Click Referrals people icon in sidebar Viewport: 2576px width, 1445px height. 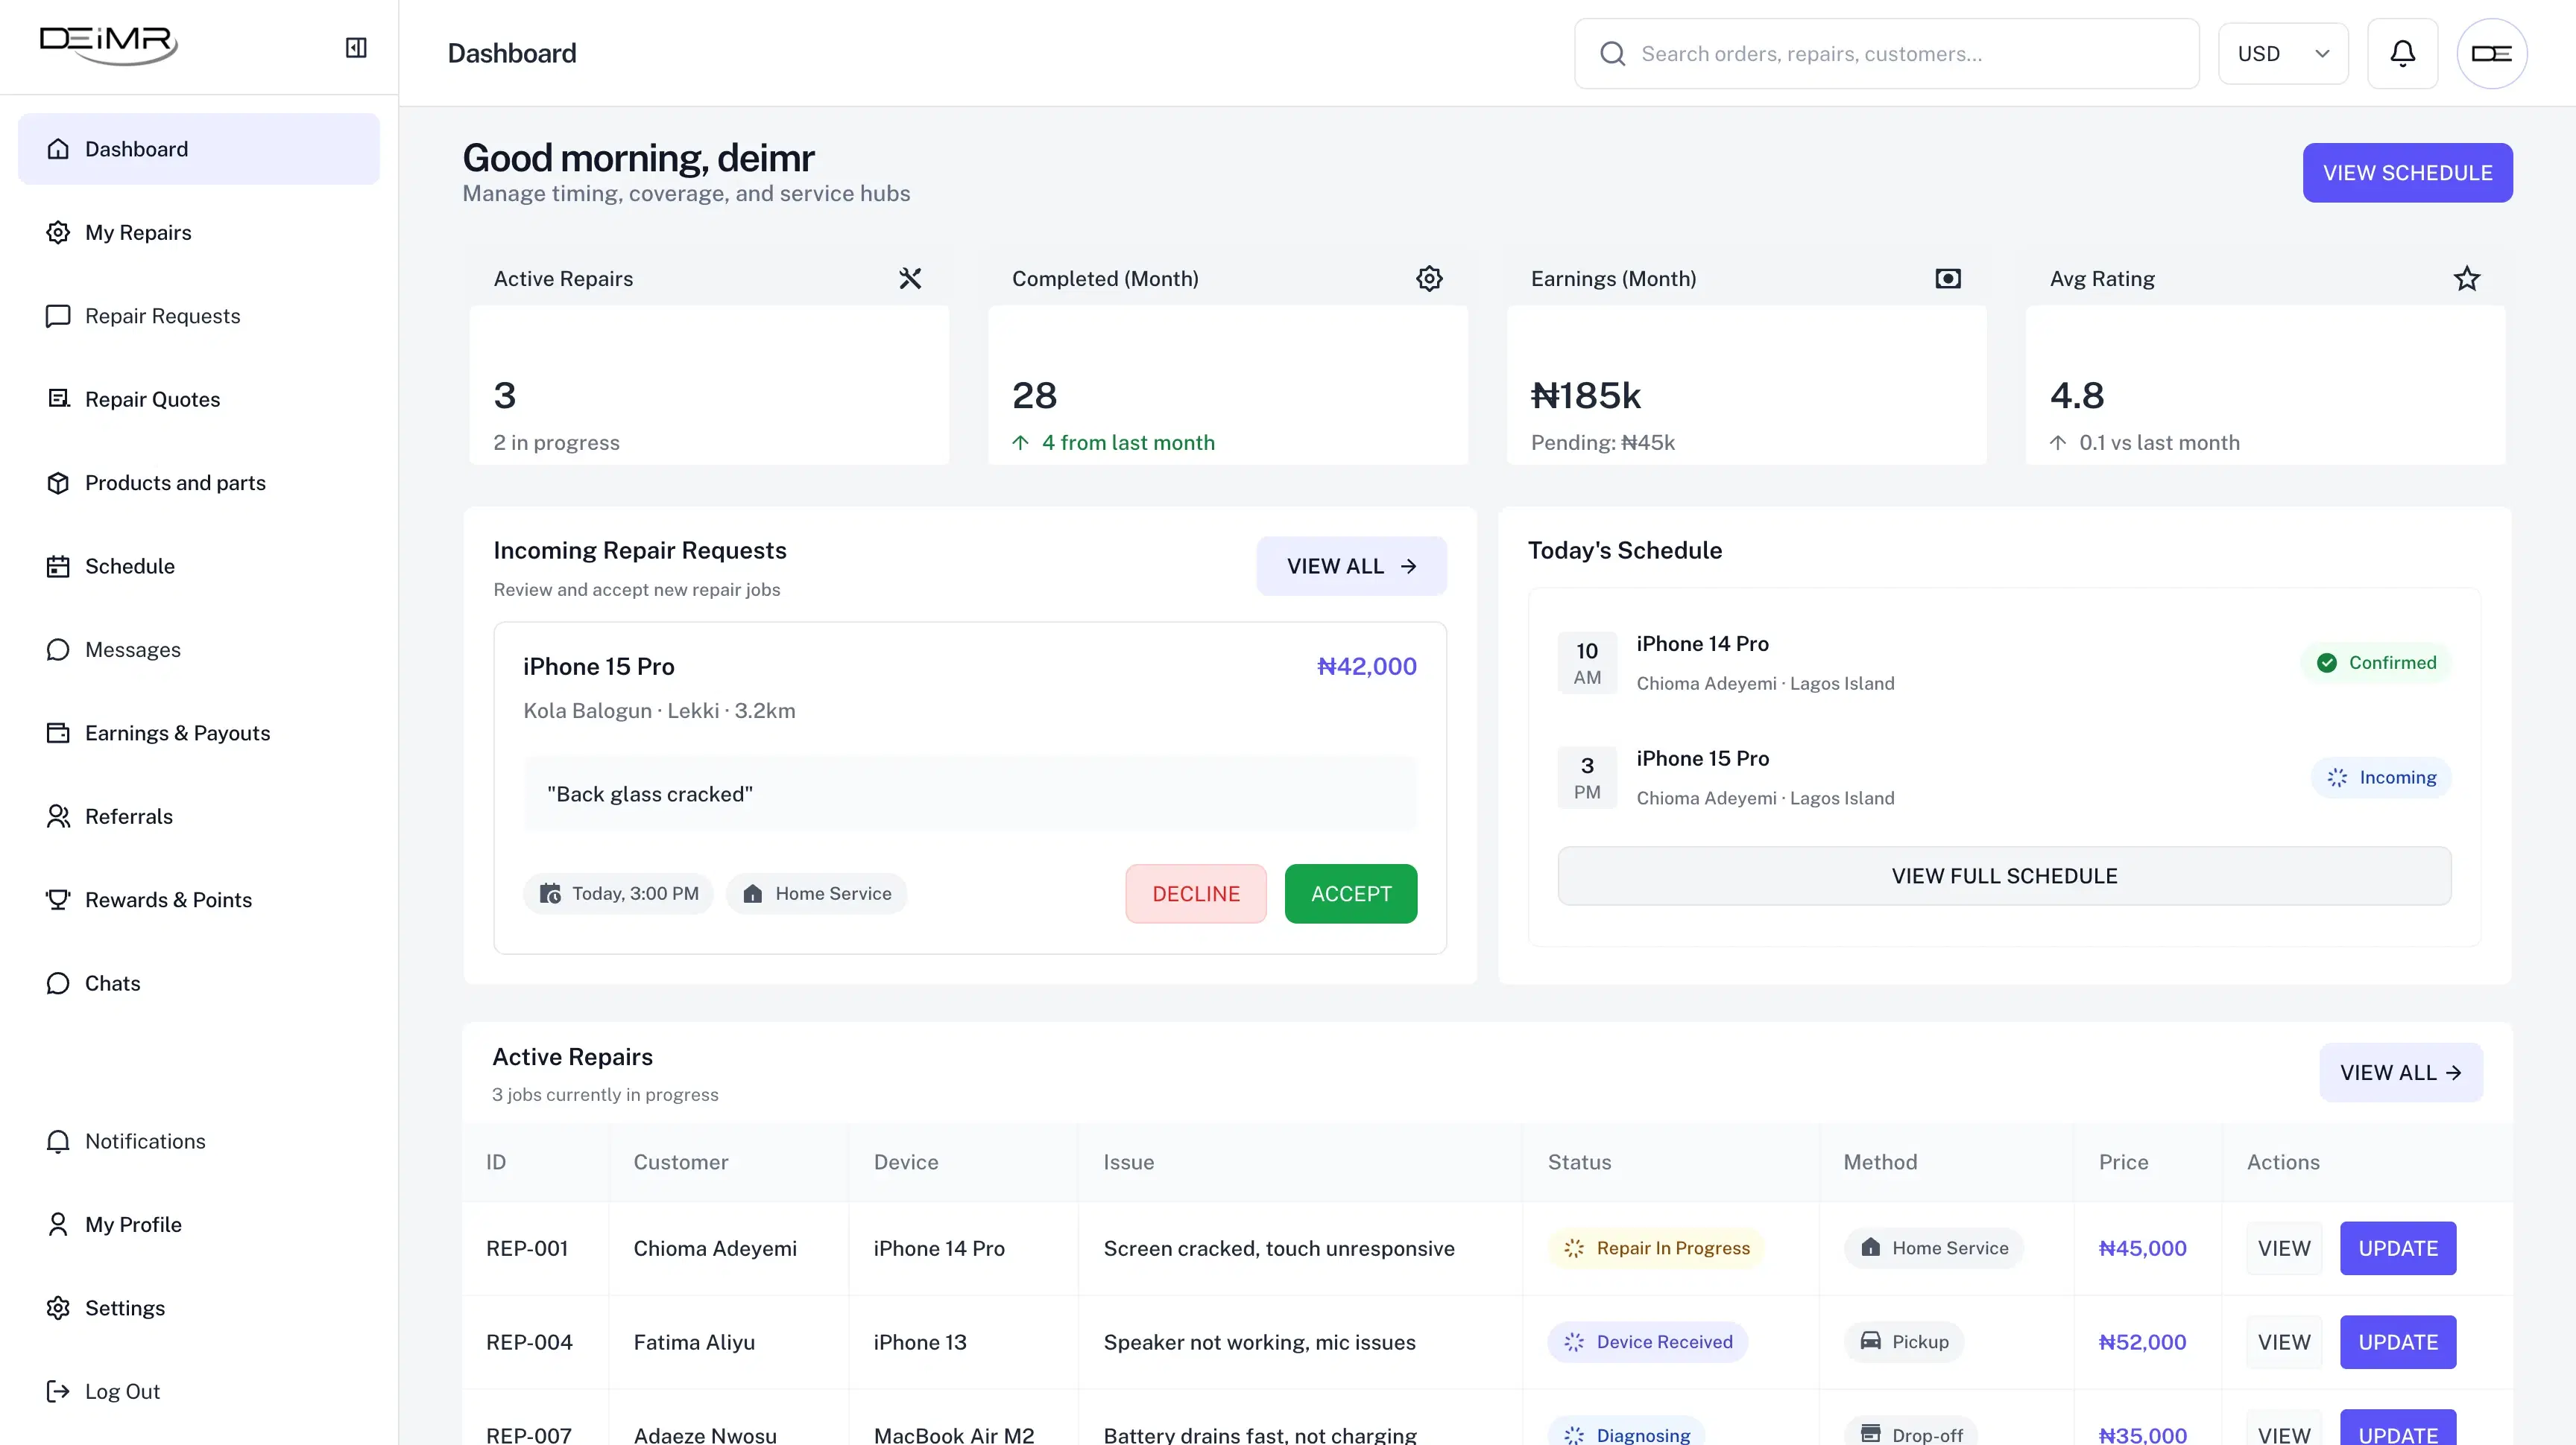pos(58,816)
